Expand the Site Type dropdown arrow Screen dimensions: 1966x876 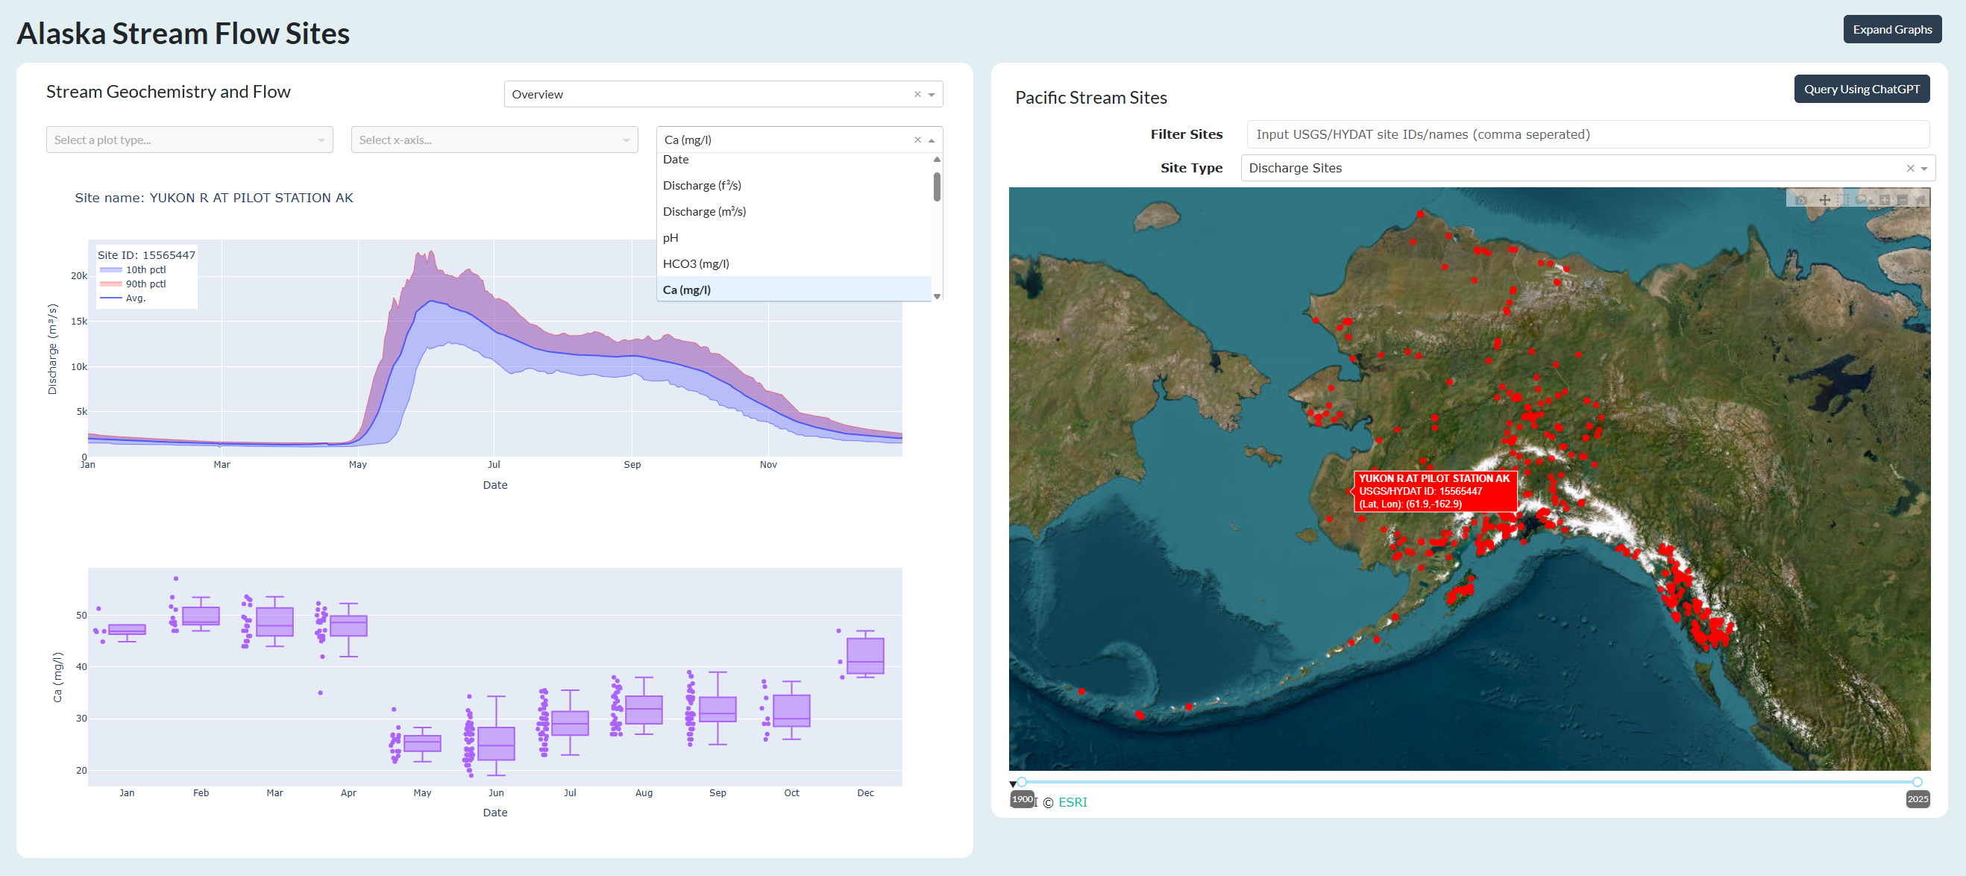coord(1924,169)
